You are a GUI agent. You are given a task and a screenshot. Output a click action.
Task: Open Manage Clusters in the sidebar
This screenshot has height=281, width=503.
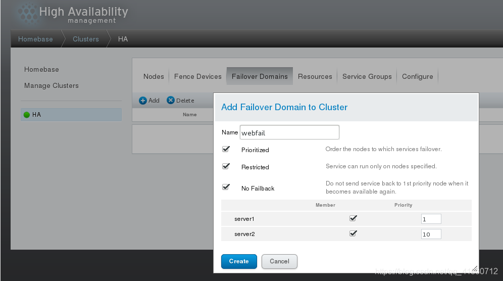point(52,86)
